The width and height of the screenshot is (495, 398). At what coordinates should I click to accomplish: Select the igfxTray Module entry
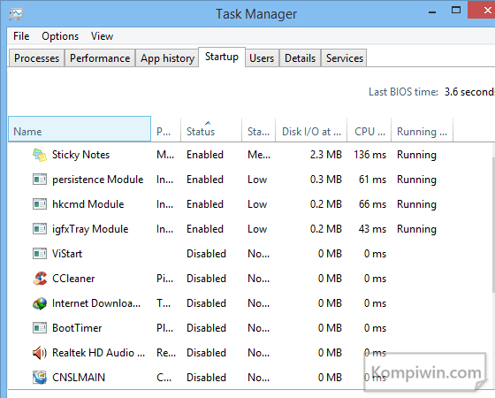(x=90, y=229)
